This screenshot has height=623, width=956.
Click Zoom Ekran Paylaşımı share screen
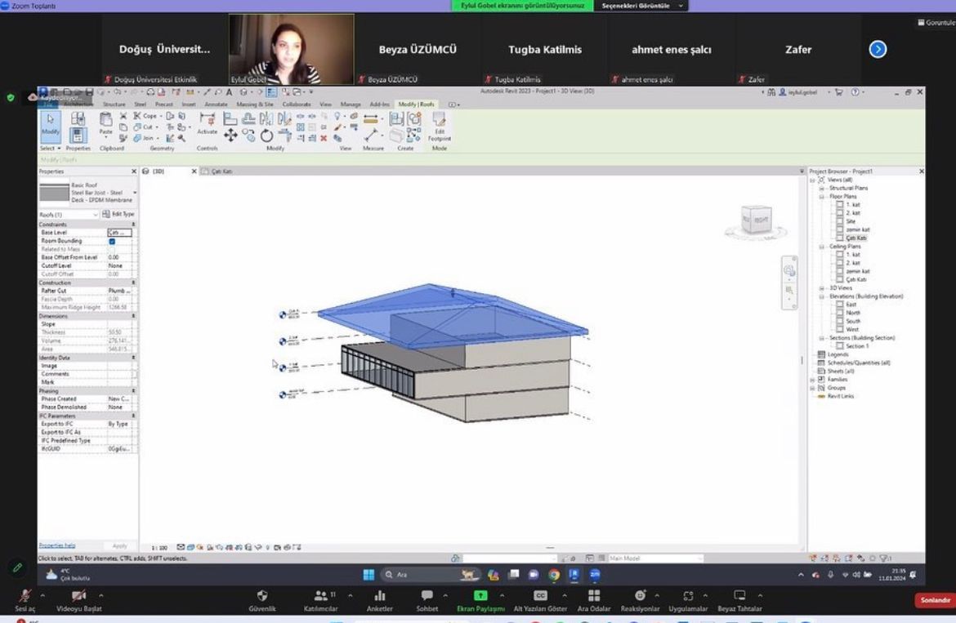point(480,600)
